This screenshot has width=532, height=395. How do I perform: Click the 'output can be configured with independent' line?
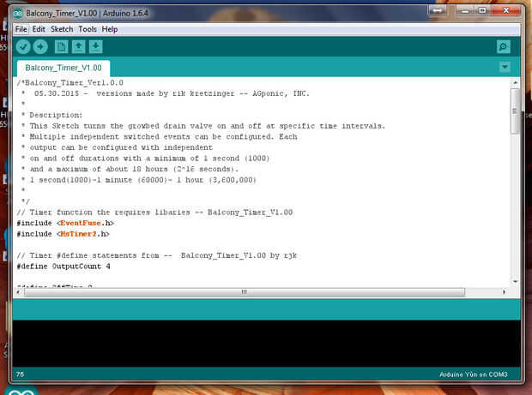coord(117,147)
